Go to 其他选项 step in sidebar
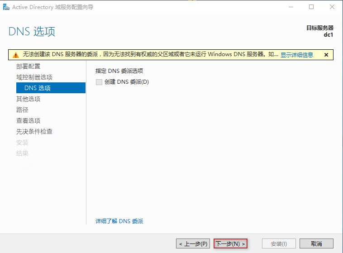The width and height of the screenshot is (343, 253). [28, 99]
